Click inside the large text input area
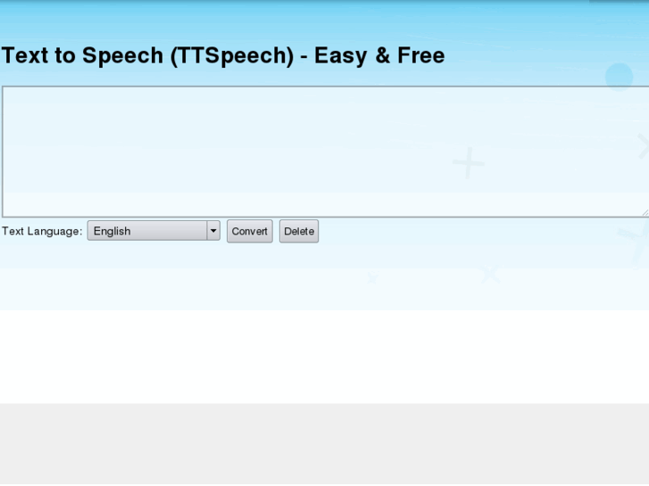The height and width of the screenshot is (486, 649). (325, 152)
